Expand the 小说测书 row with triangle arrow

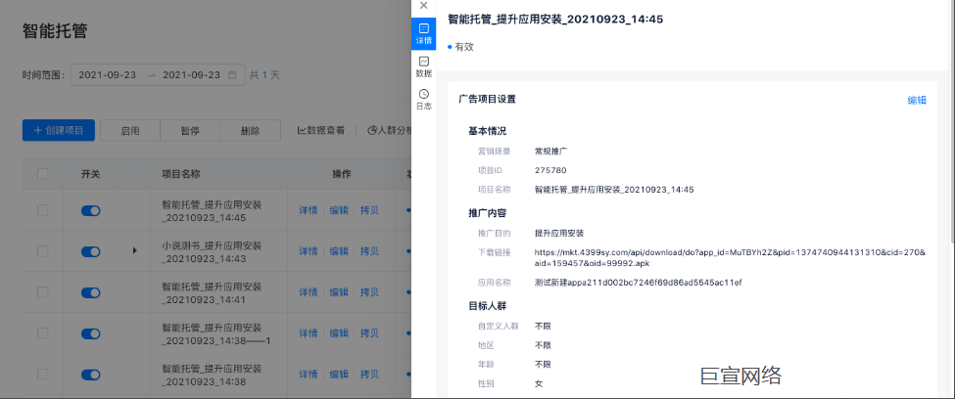(x=134, y=250)
